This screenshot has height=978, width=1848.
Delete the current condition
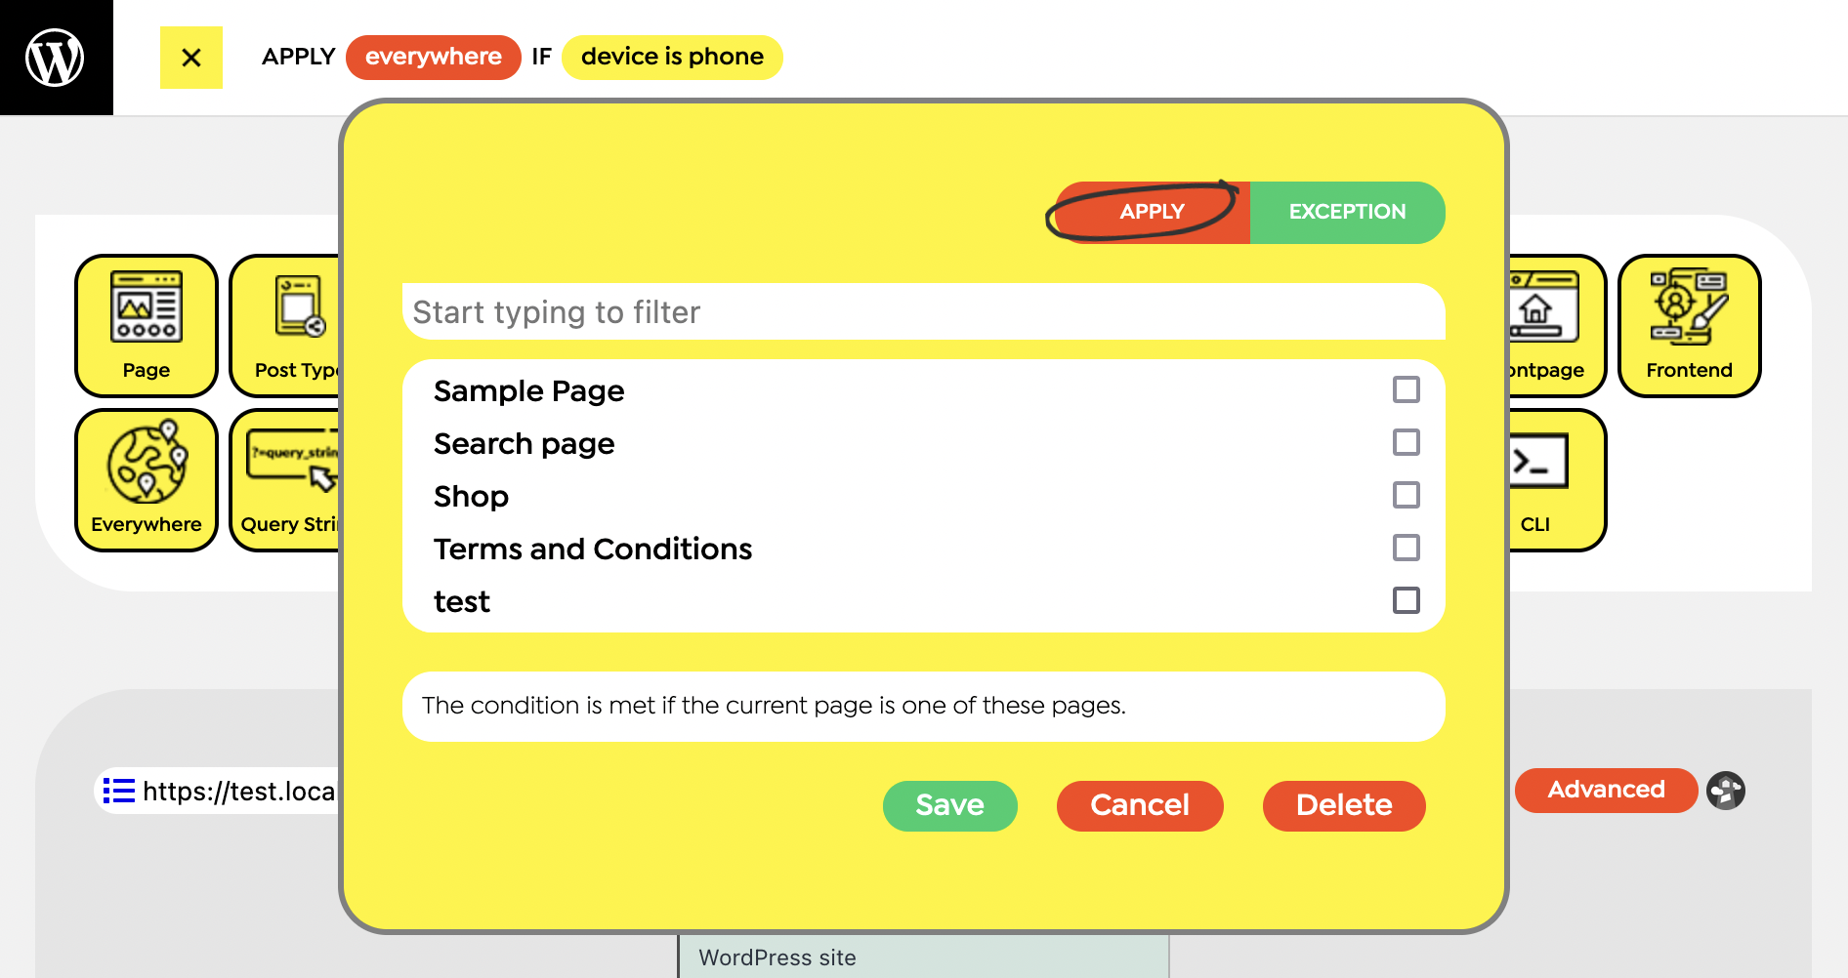point(1344,805)
